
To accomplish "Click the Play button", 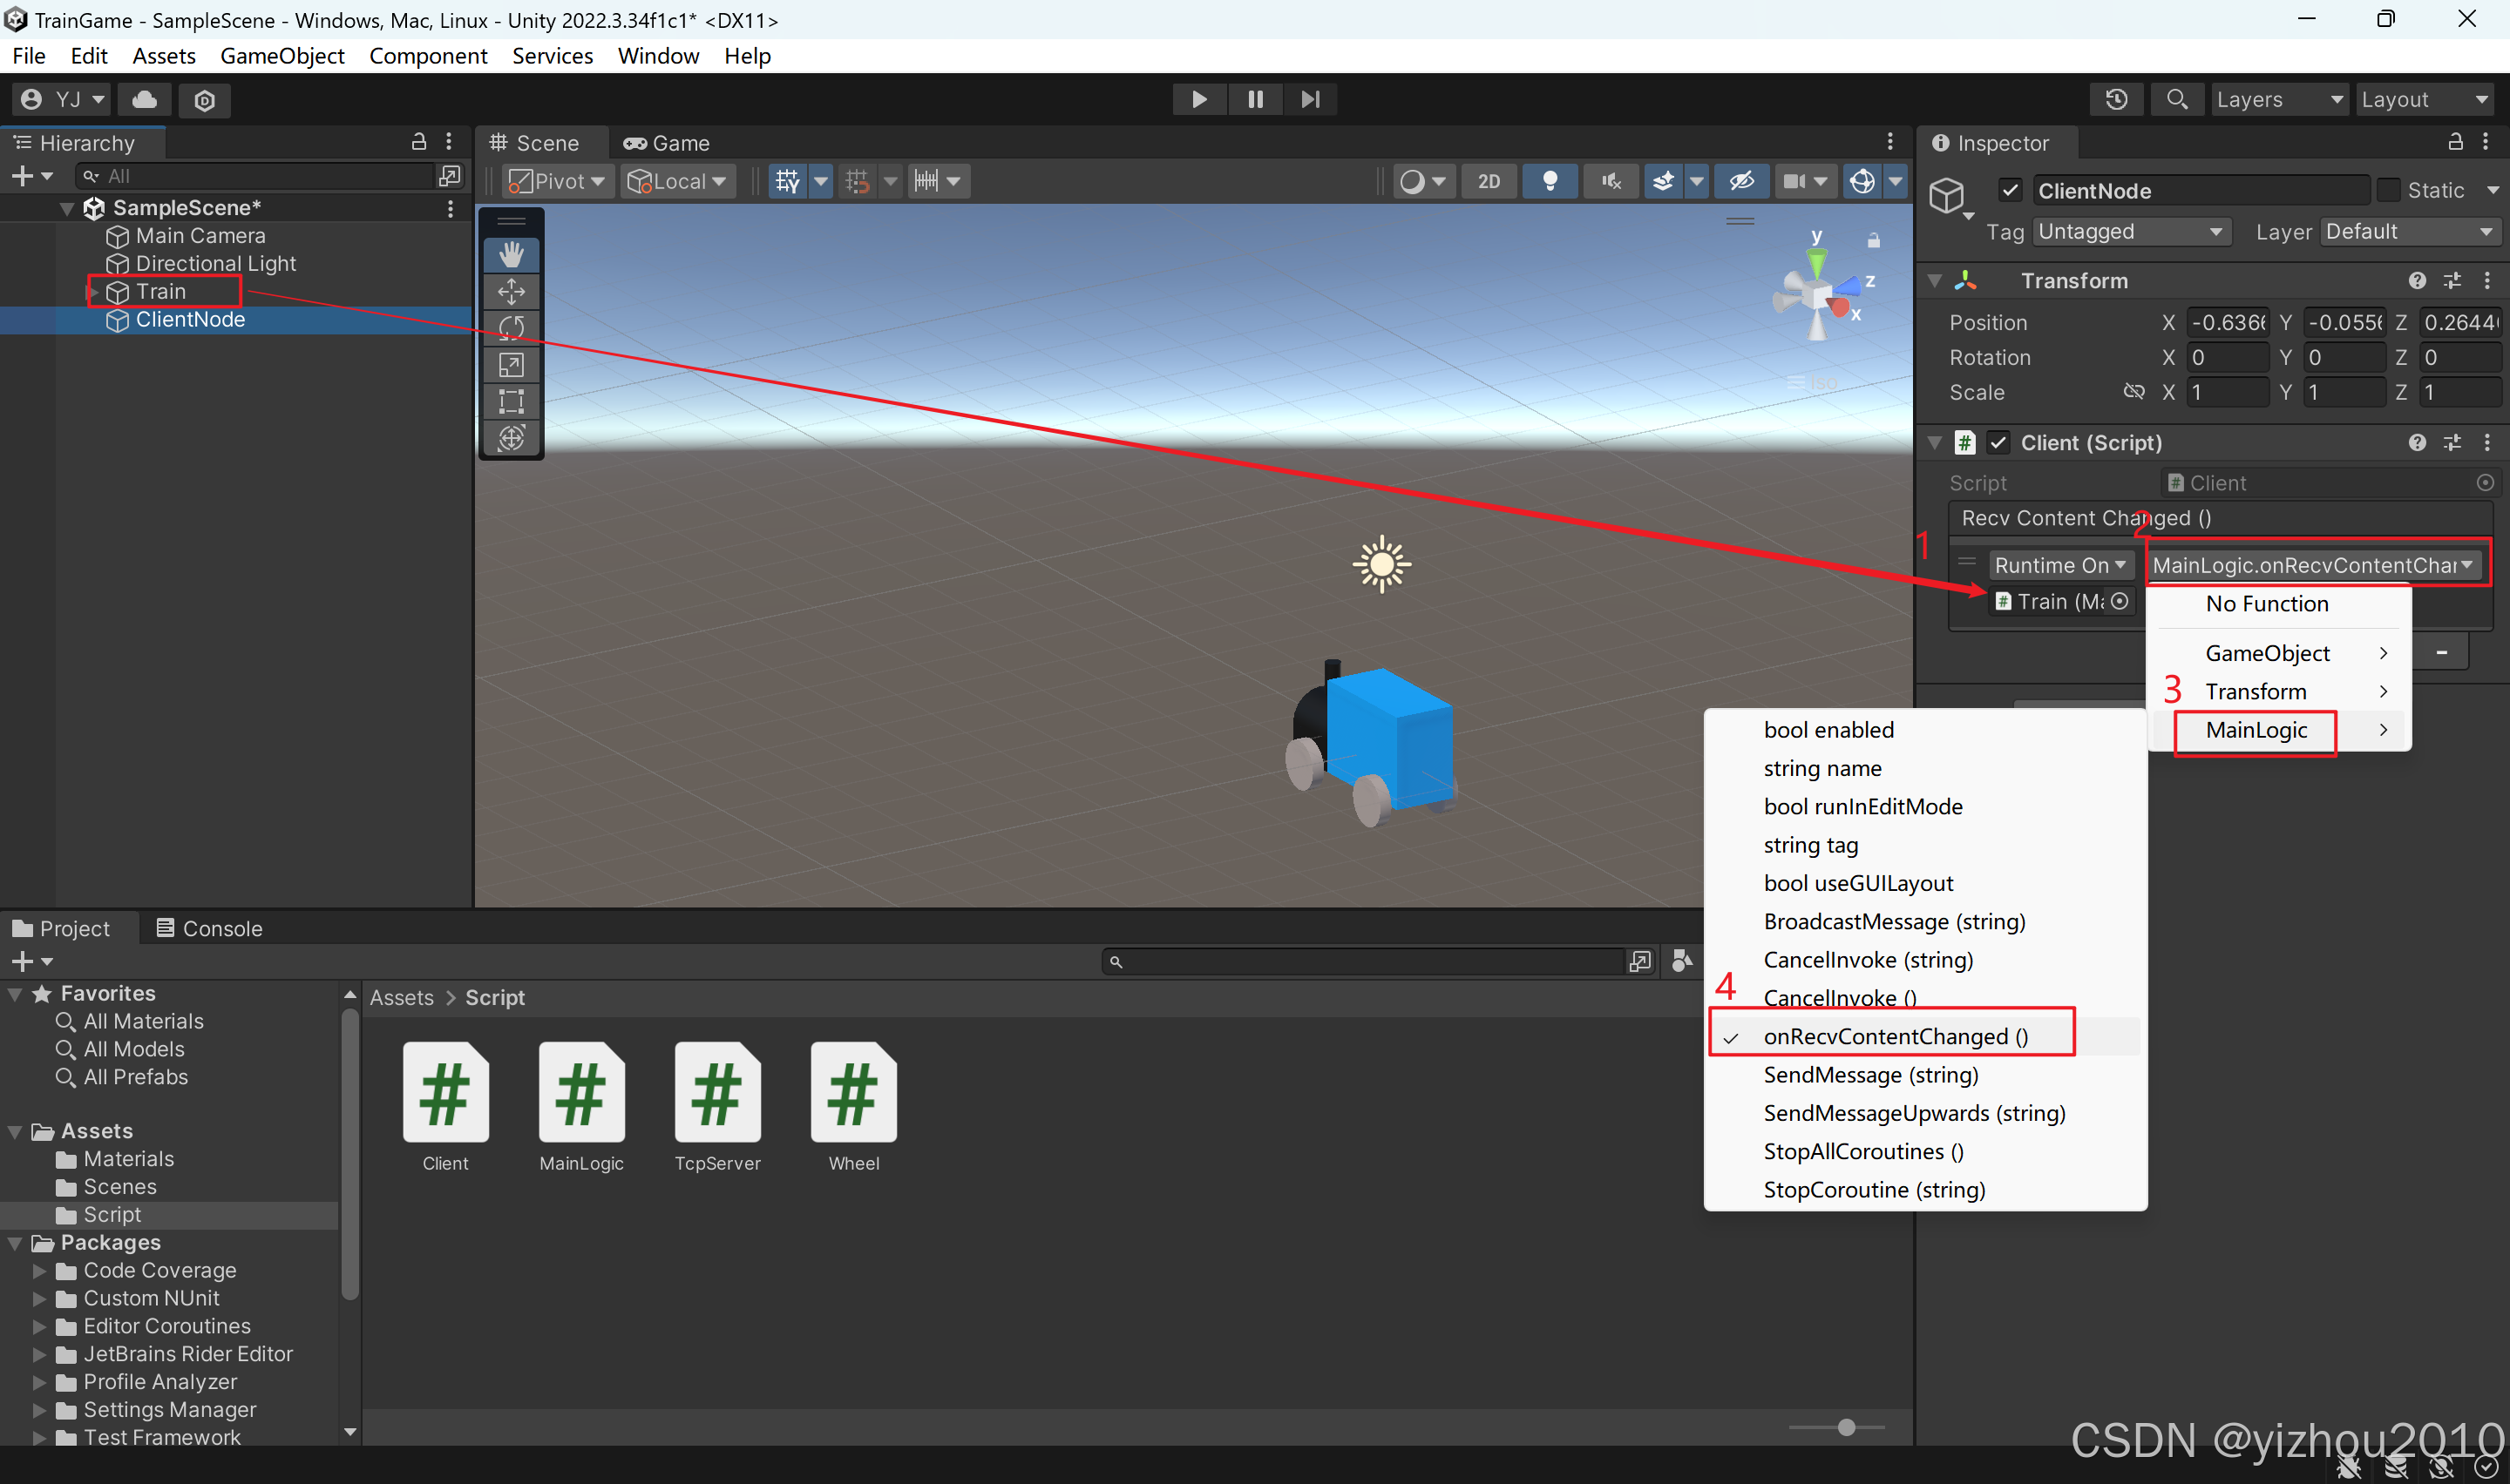I will click(1198, 99).
